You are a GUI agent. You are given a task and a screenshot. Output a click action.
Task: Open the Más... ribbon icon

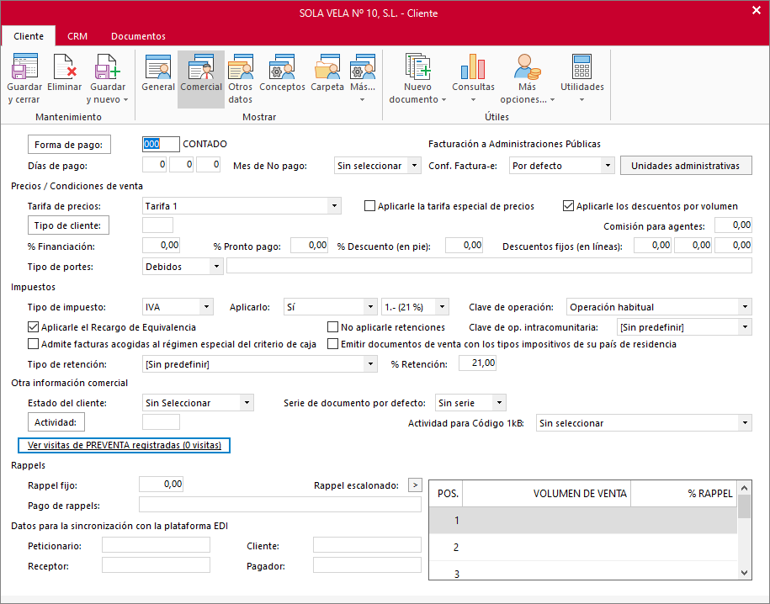point(363,66)
